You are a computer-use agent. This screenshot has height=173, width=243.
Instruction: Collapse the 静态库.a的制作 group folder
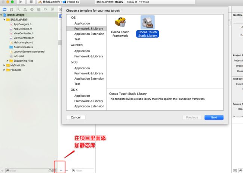pyautogui.click(x=4, y=19)
